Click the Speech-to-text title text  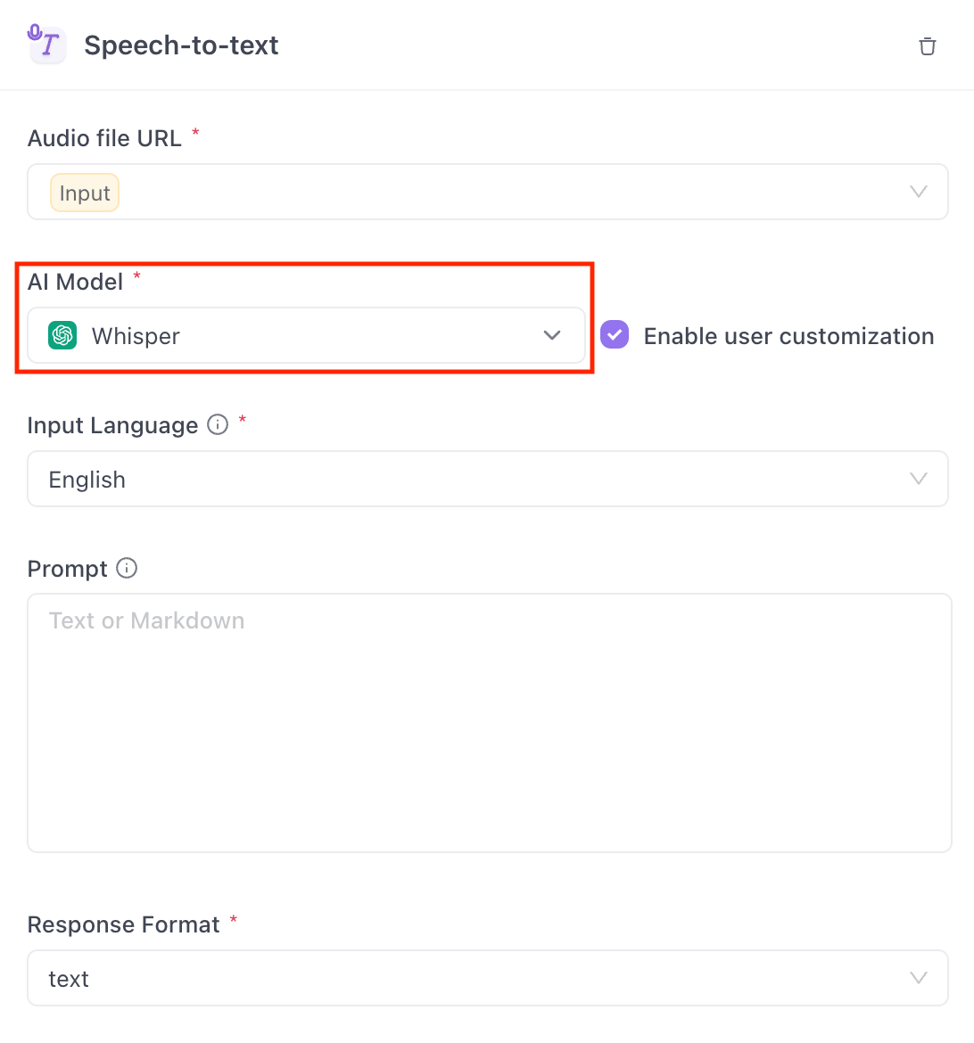coord(181,45)
